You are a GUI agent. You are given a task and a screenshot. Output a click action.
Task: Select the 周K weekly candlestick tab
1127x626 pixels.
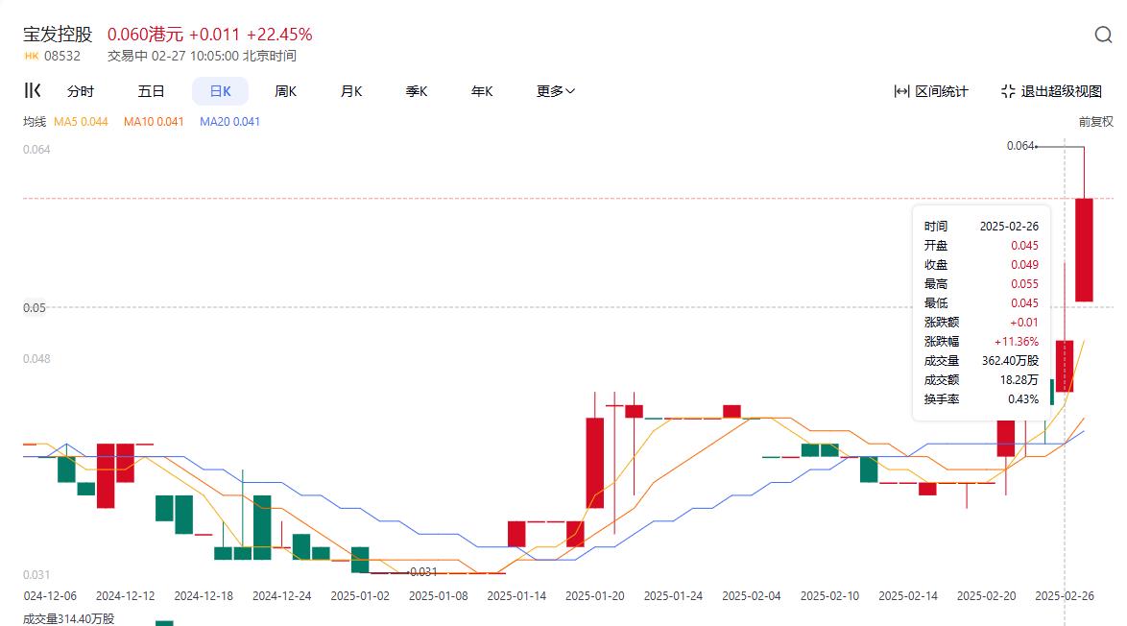(285, 91)
